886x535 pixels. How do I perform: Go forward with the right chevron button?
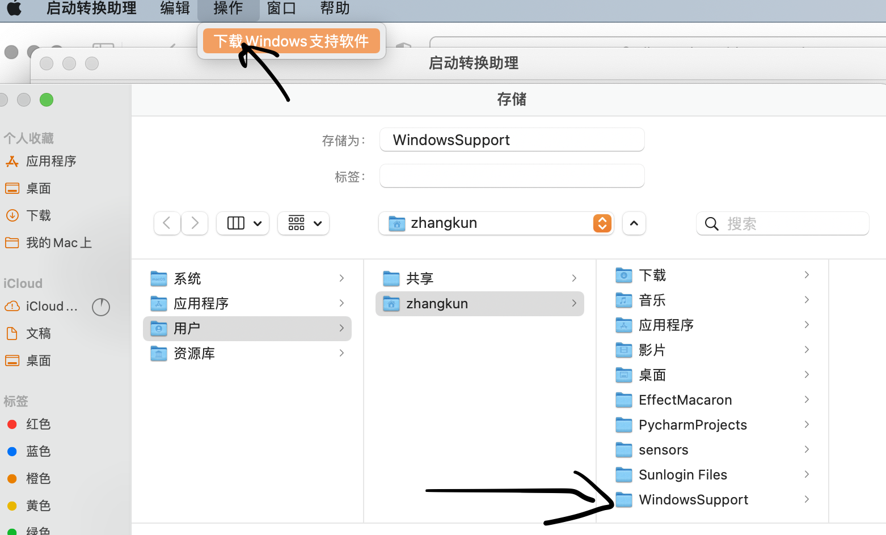click(x=195, y=223)
